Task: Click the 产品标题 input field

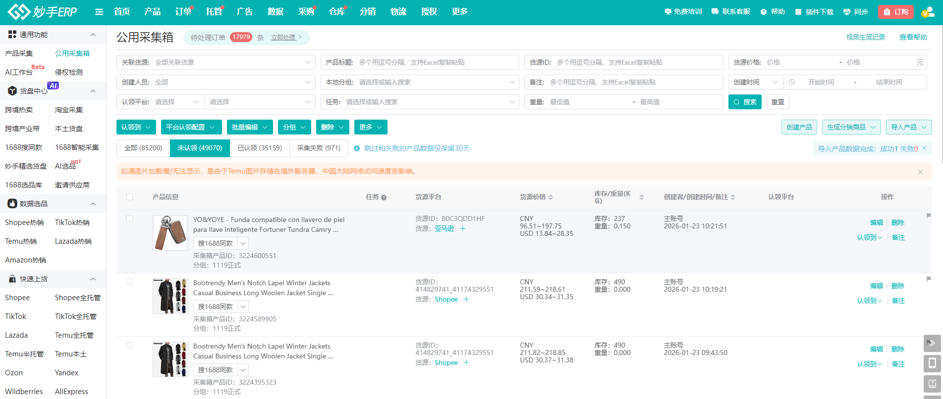Action: pos(436,62)
